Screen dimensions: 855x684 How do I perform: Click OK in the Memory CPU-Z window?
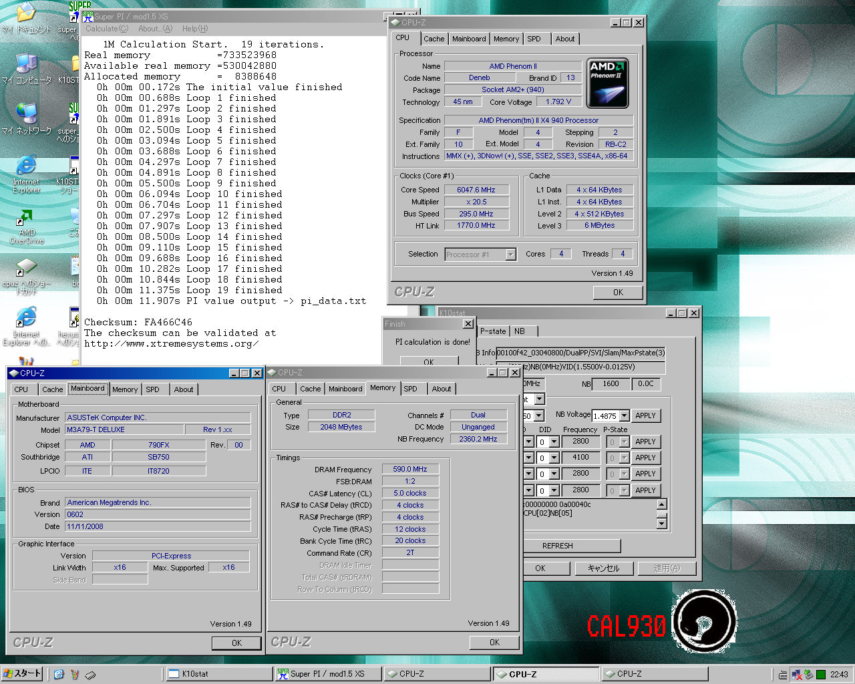pyautogui.click(x=494, y=642)
